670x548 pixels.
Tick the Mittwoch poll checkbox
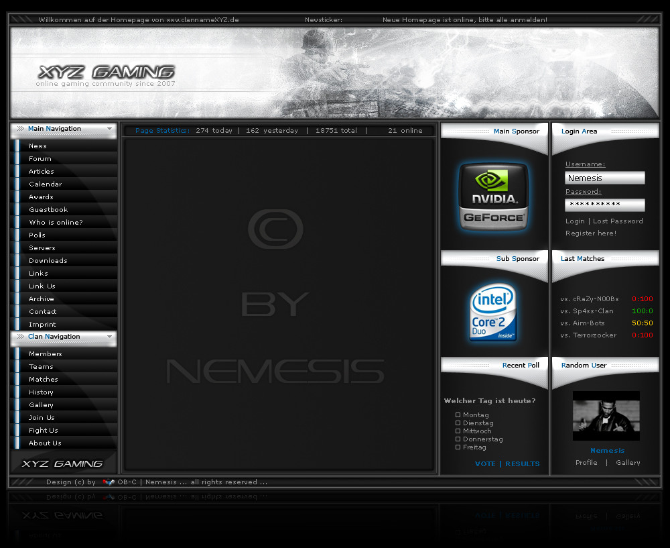pyautogui.click(x=458, y=431)
